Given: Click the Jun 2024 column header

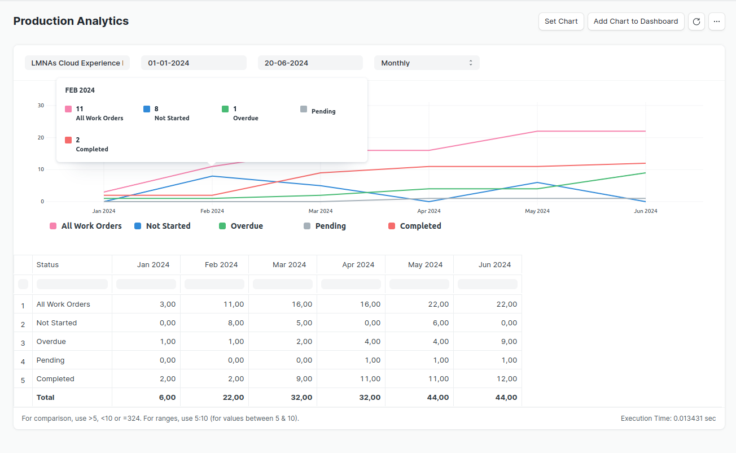Looking at the screenshot, I should click(488, 264).
